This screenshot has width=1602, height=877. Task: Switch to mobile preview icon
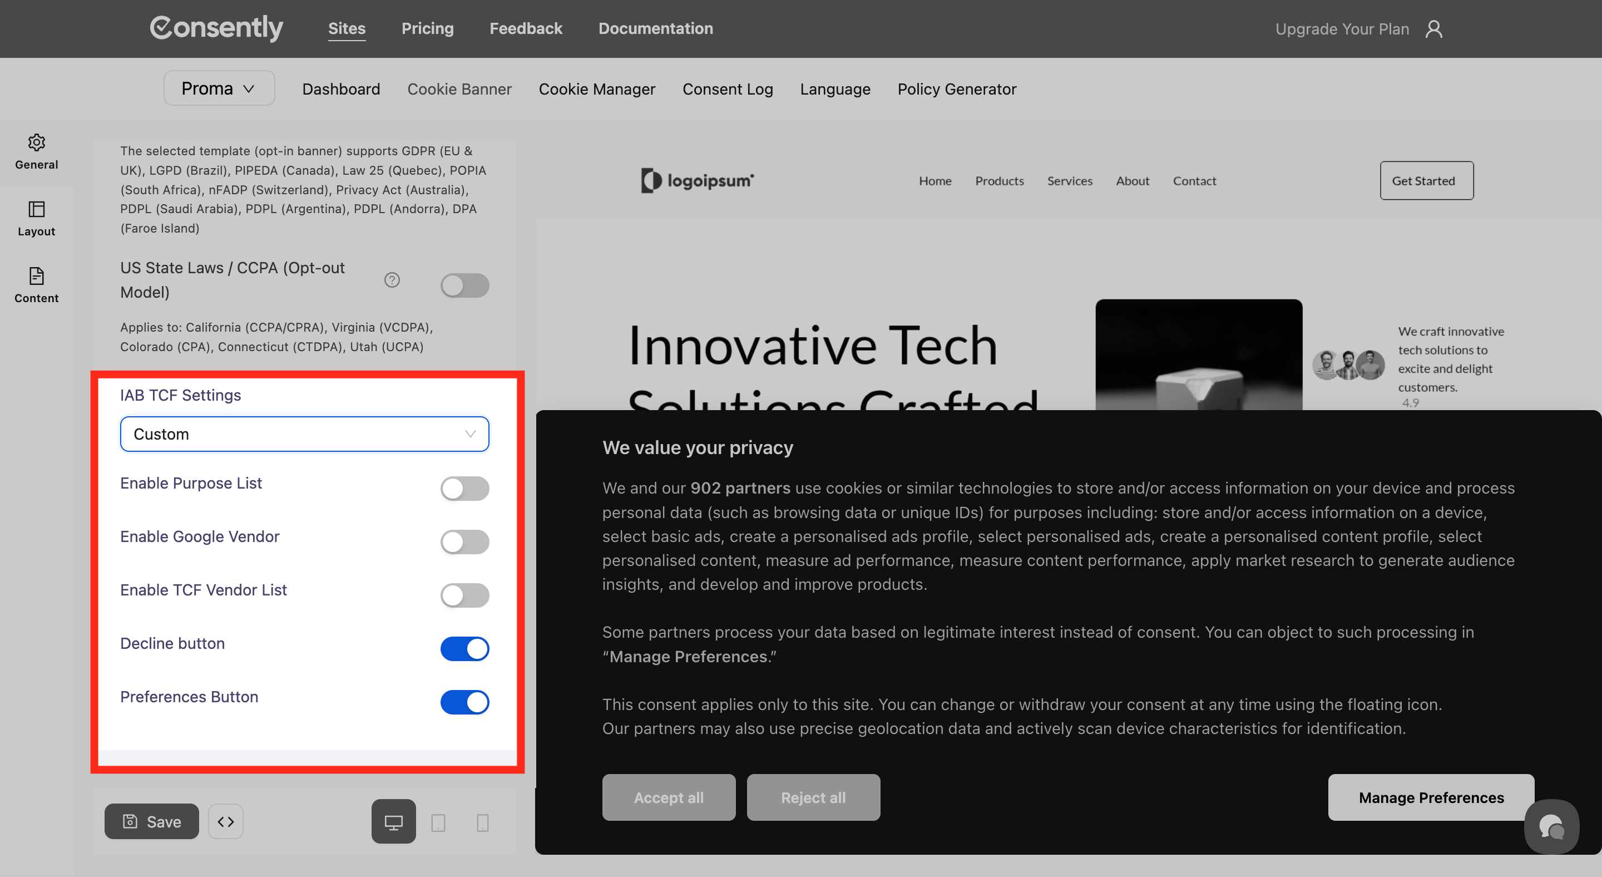482,822
